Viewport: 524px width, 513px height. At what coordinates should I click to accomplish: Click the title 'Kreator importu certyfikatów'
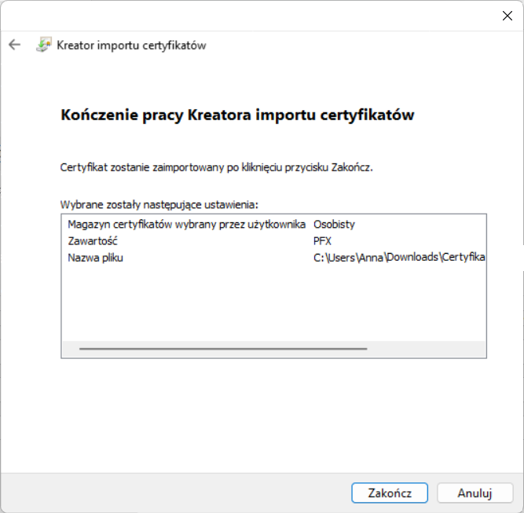[x=131, y=45]
